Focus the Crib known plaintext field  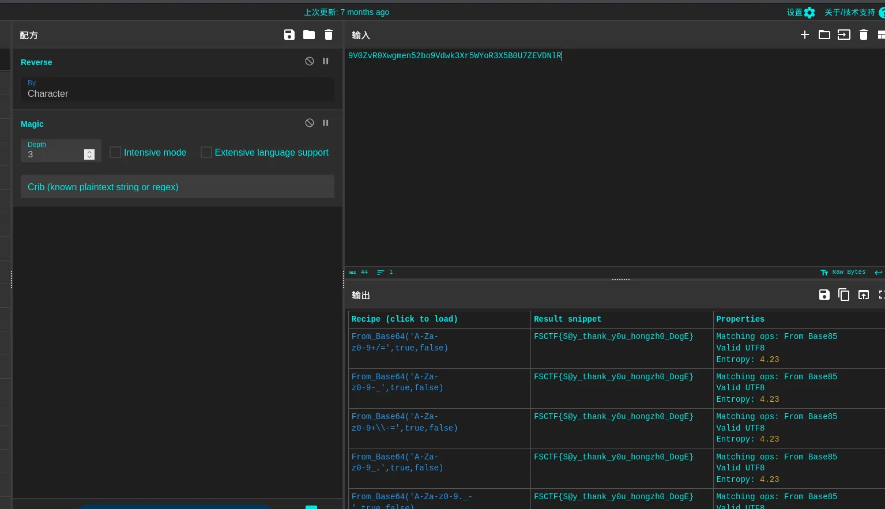(x=178, y=187)
